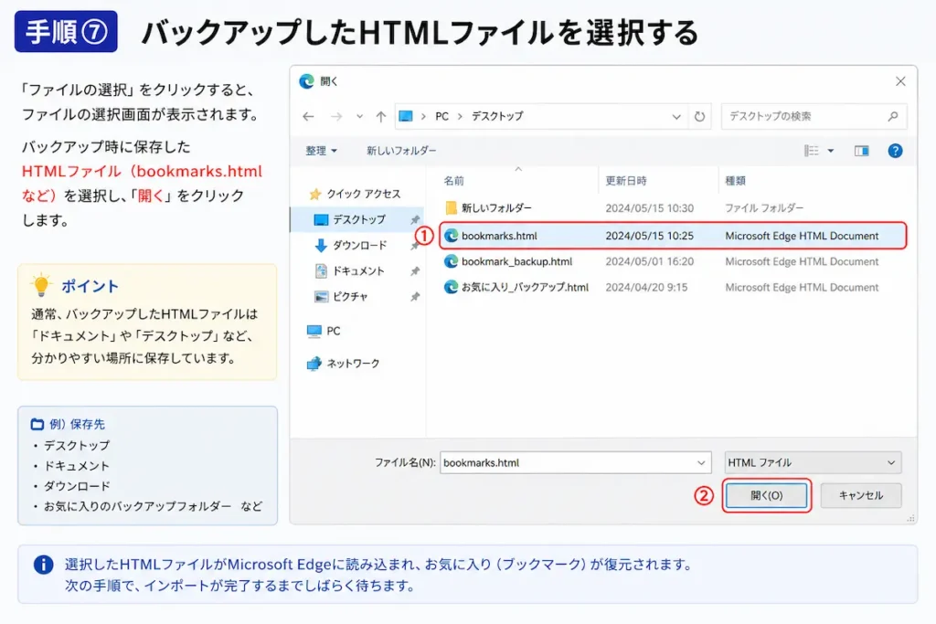This screenshot has height=624, width=936.
Task: Select the bookmark_backup.html file
Action: point(516,261)
